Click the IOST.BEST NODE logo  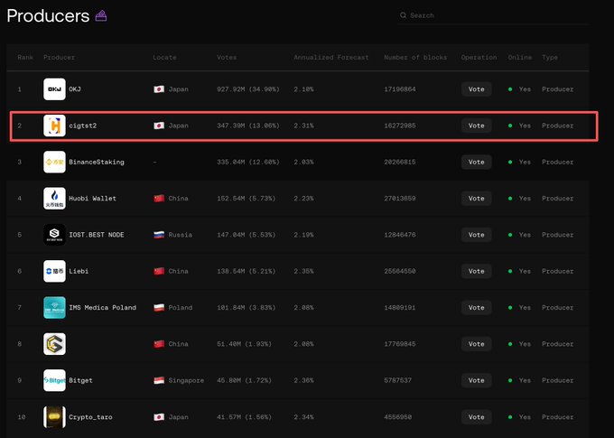coord(54,235)
